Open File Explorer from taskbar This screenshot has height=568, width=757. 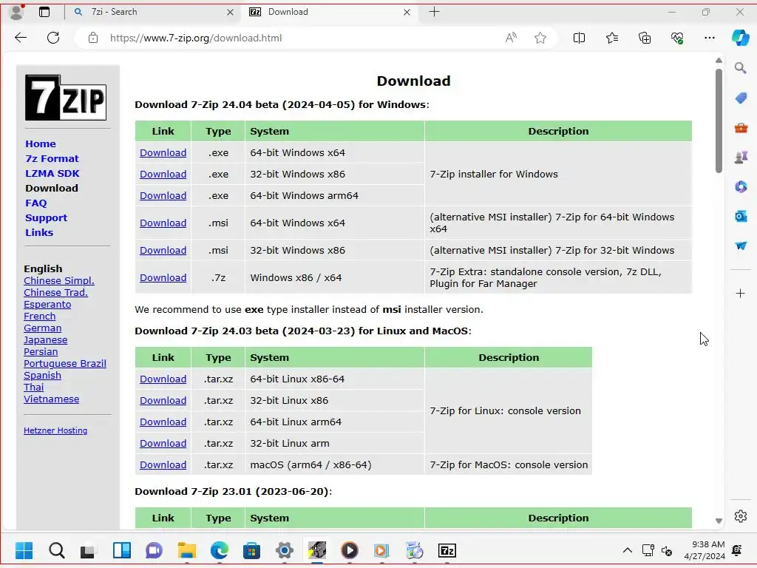(x=186, y=550)
